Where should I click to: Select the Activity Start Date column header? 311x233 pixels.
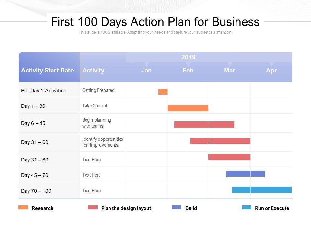47,70
